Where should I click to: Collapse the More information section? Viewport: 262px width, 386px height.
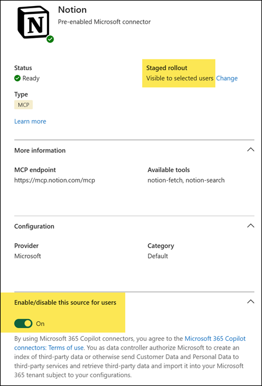[250, 149]
